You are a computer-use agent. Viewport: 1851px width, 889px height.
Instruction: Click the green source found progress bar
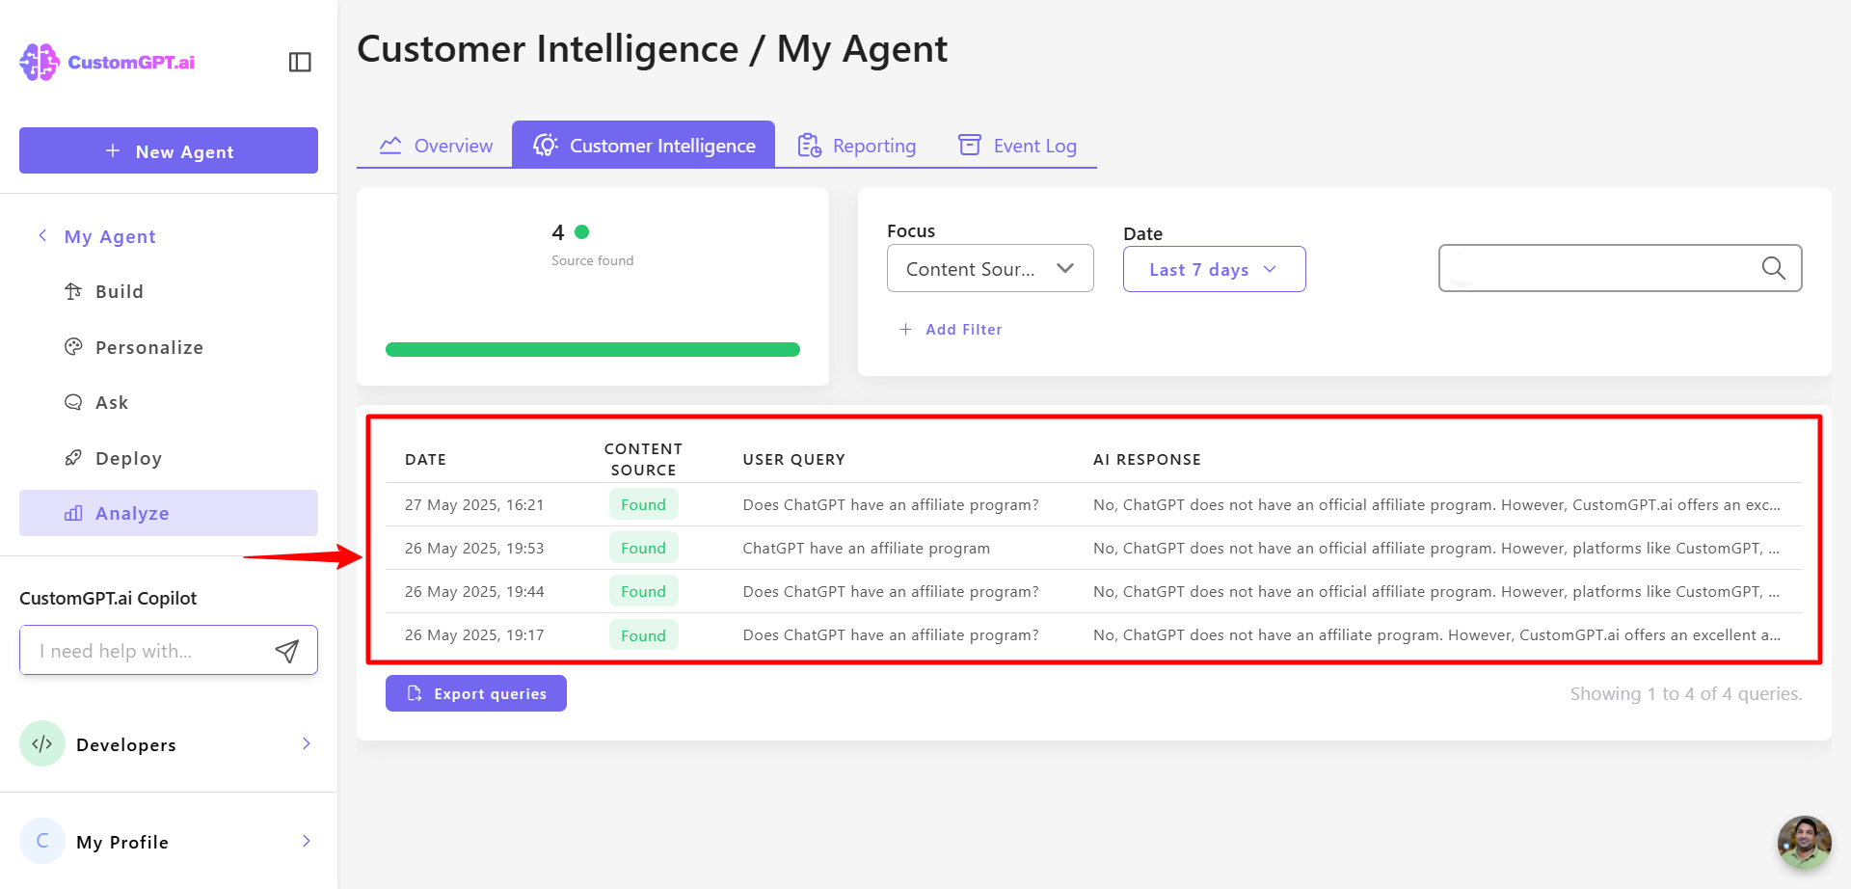click(x=593, y=349)
